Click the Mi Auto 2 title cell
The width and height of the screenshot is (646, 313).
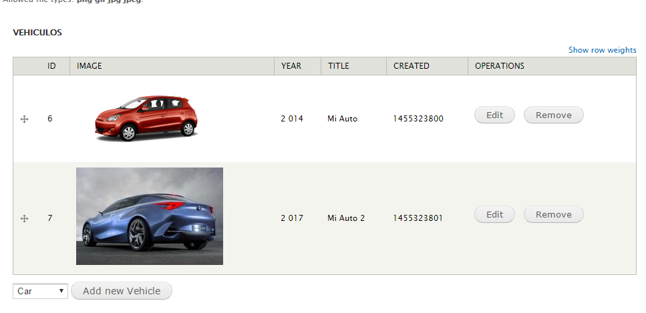346,218
